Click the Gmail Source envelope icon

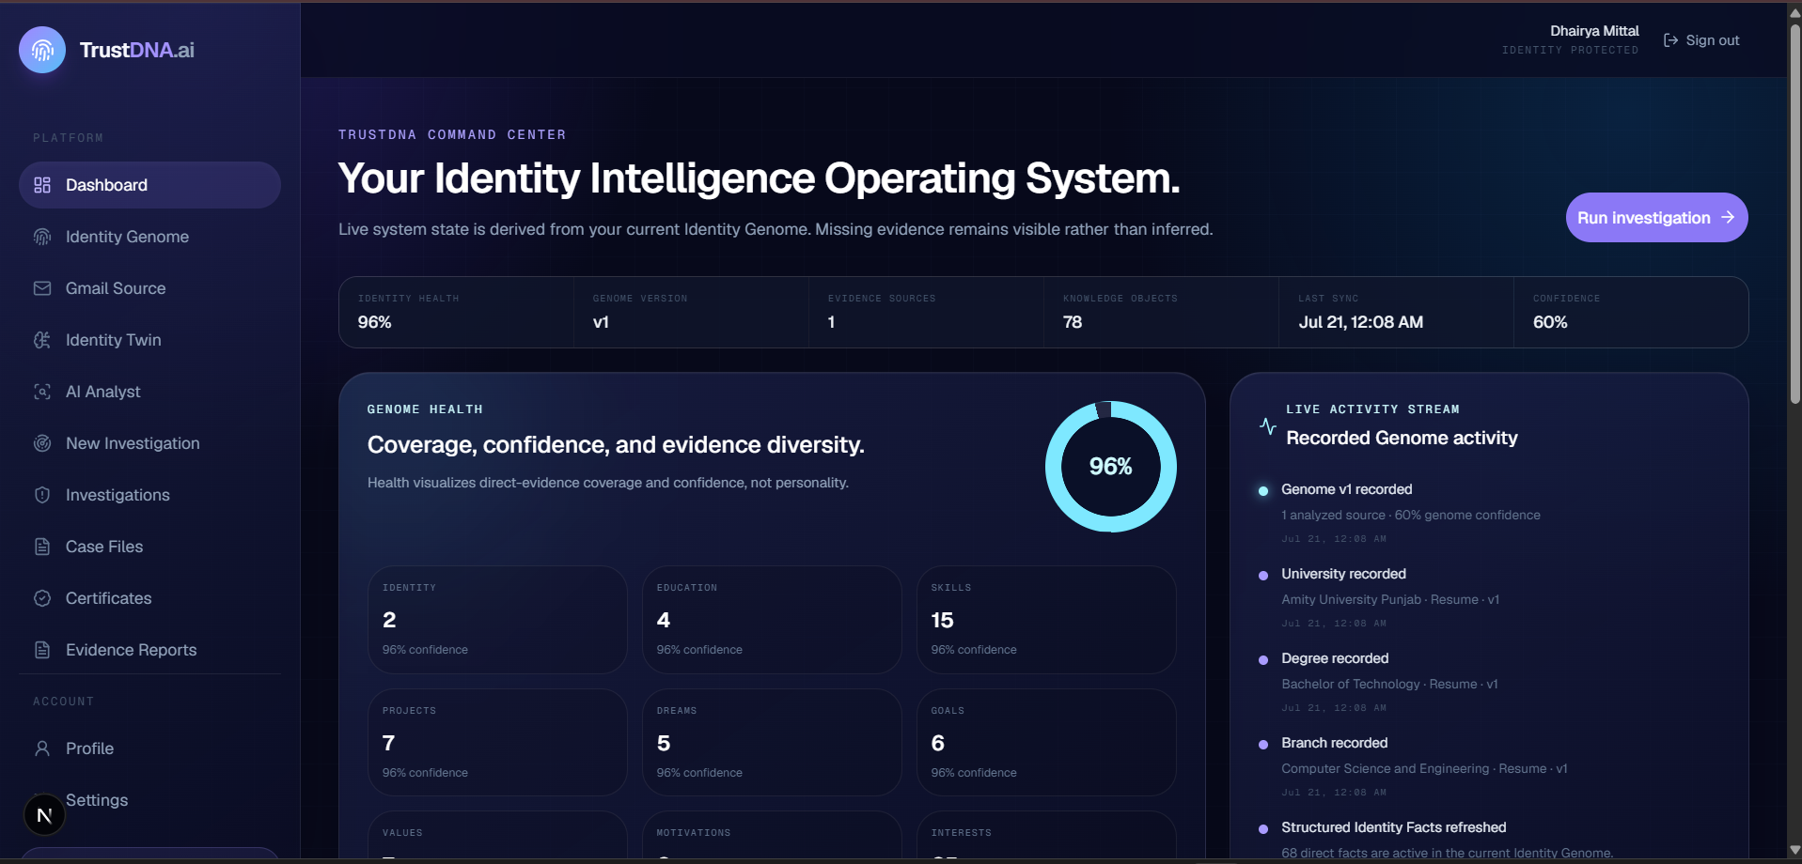point(42,288)
